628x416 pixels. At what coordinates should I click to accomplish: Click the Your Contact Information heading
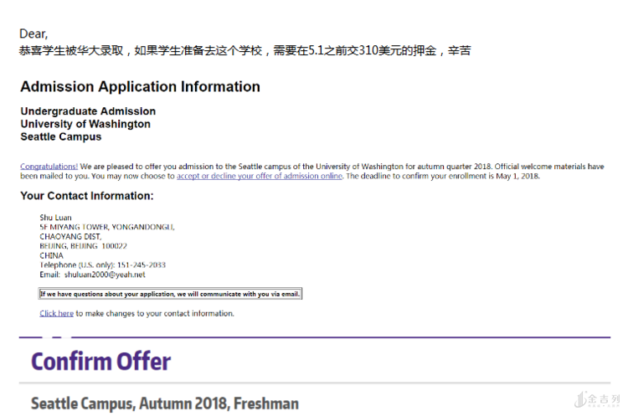click(x=87, y=196)
